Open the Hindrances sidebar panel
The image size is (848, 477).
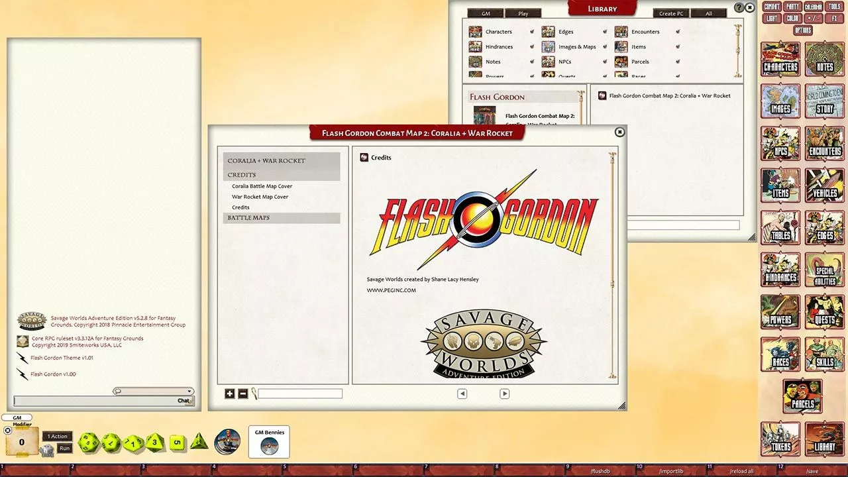click(780, 271)
